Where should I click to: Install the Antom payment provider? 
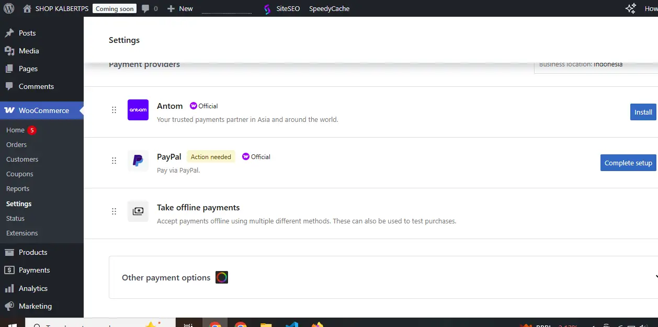(643, 112)
